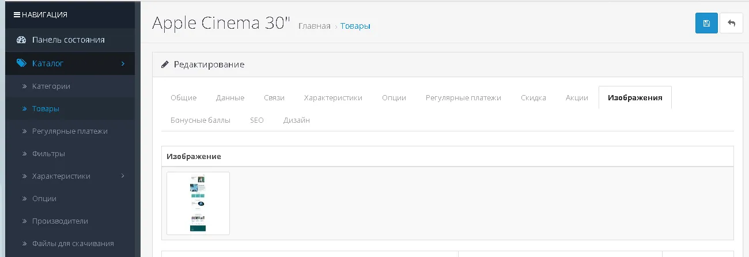Open the Дизайн tab
The image size is (749, 257).
(x=297, y=120)
